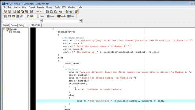Open Replace with second magnifier page icon
The width and height of the screenshot is (195, 110).
point(51,11)
